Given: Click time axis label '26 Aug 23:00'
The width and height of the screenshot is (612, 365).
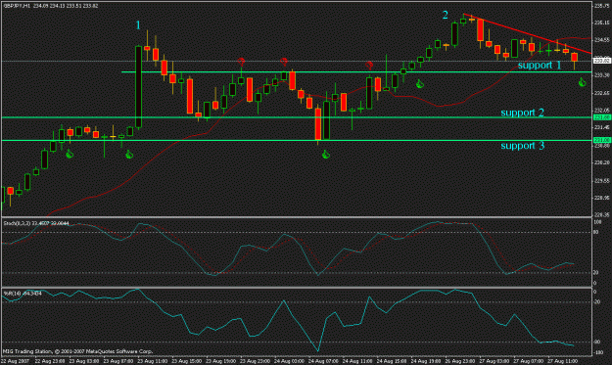Looking at the screenshot, I should pos(459,361).
